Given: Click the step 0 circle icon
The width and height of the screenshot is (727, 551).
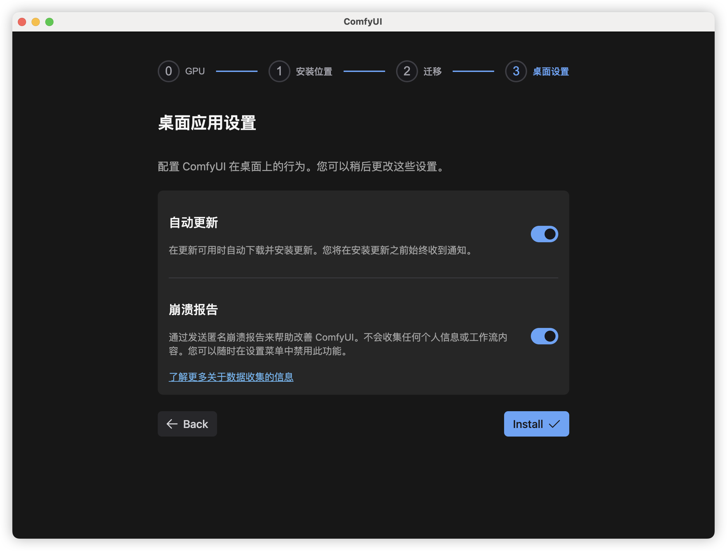Looking at the screenshot, I should 168,71.
